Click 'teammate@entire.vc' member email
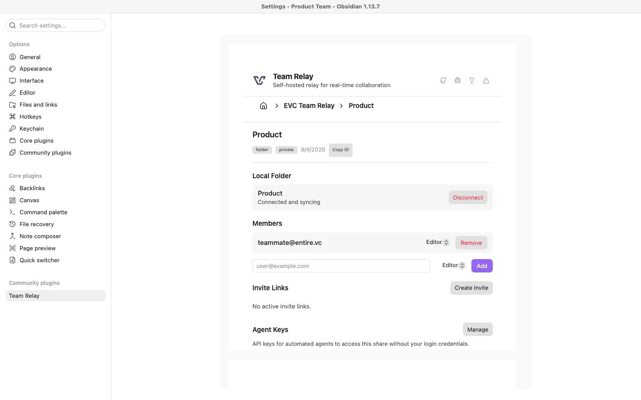The height and width of the screenshot is (400, 641). tap(290, 243)
